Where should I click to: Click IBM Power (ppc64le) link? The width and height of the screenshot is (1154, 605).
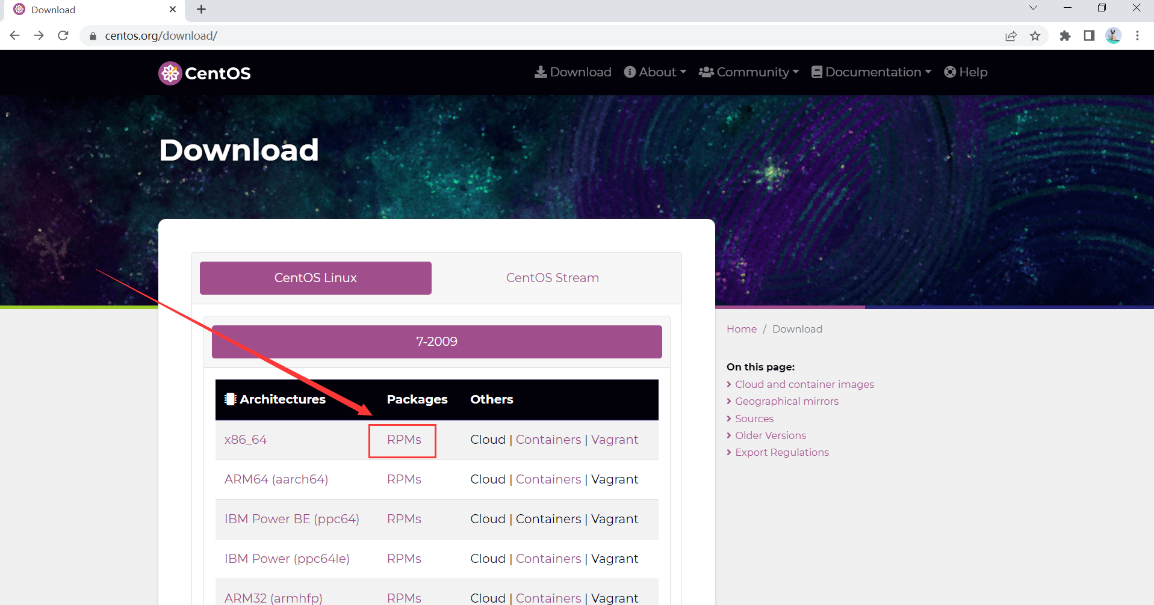(287, 559)
